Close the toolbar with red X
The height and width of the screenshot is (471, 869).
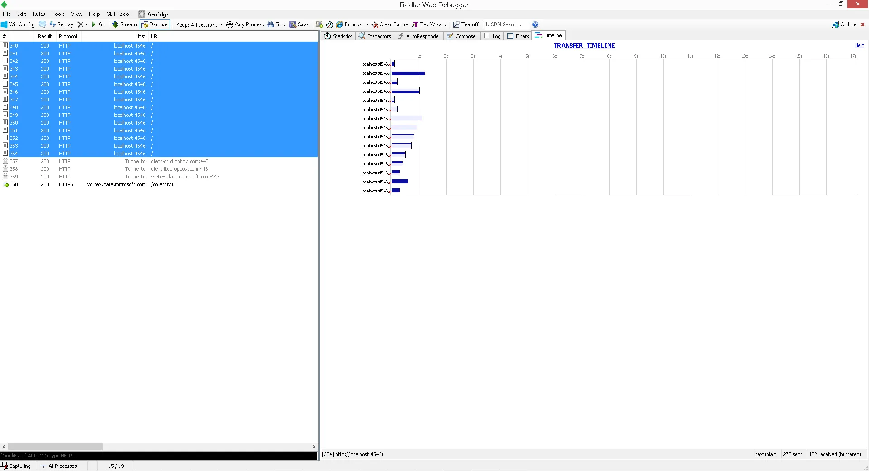[863, 24]
